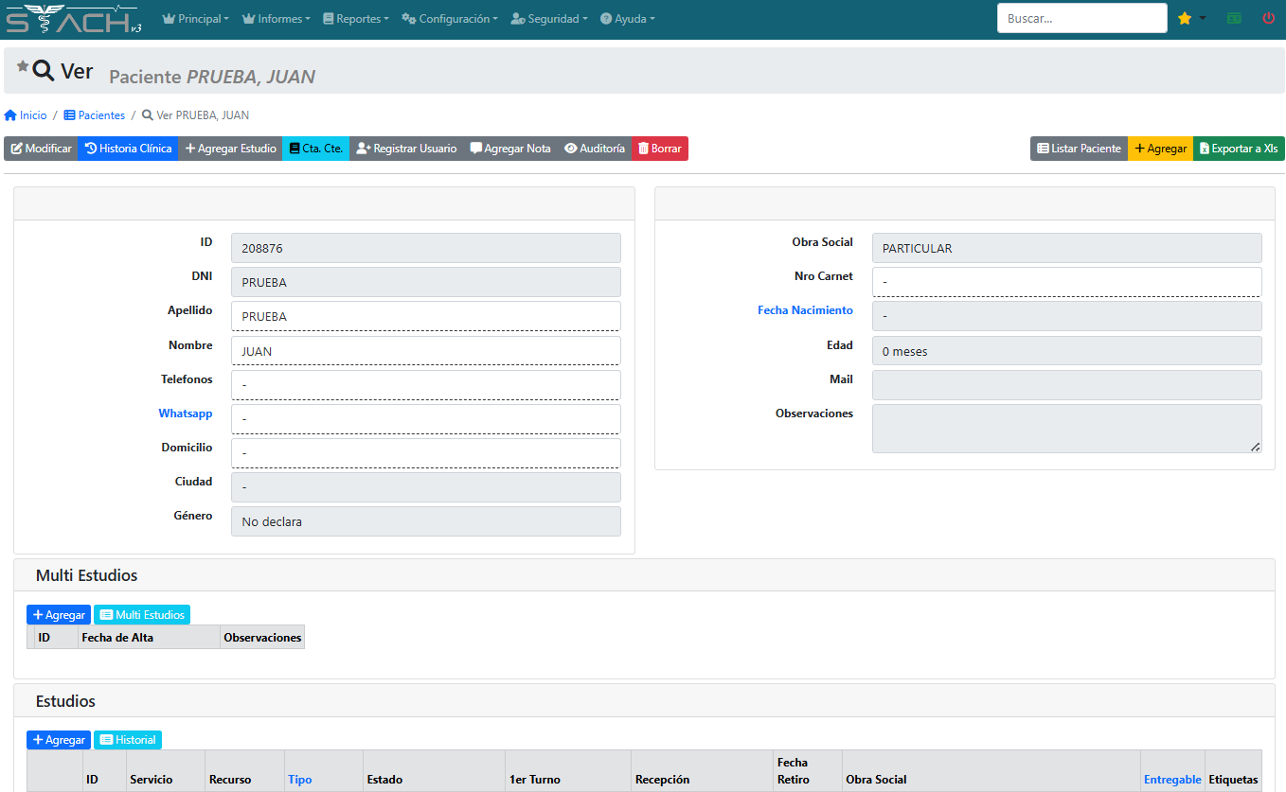
Task: Open Auditoría button
Action: pyautogui.click(x=595, y=149)
